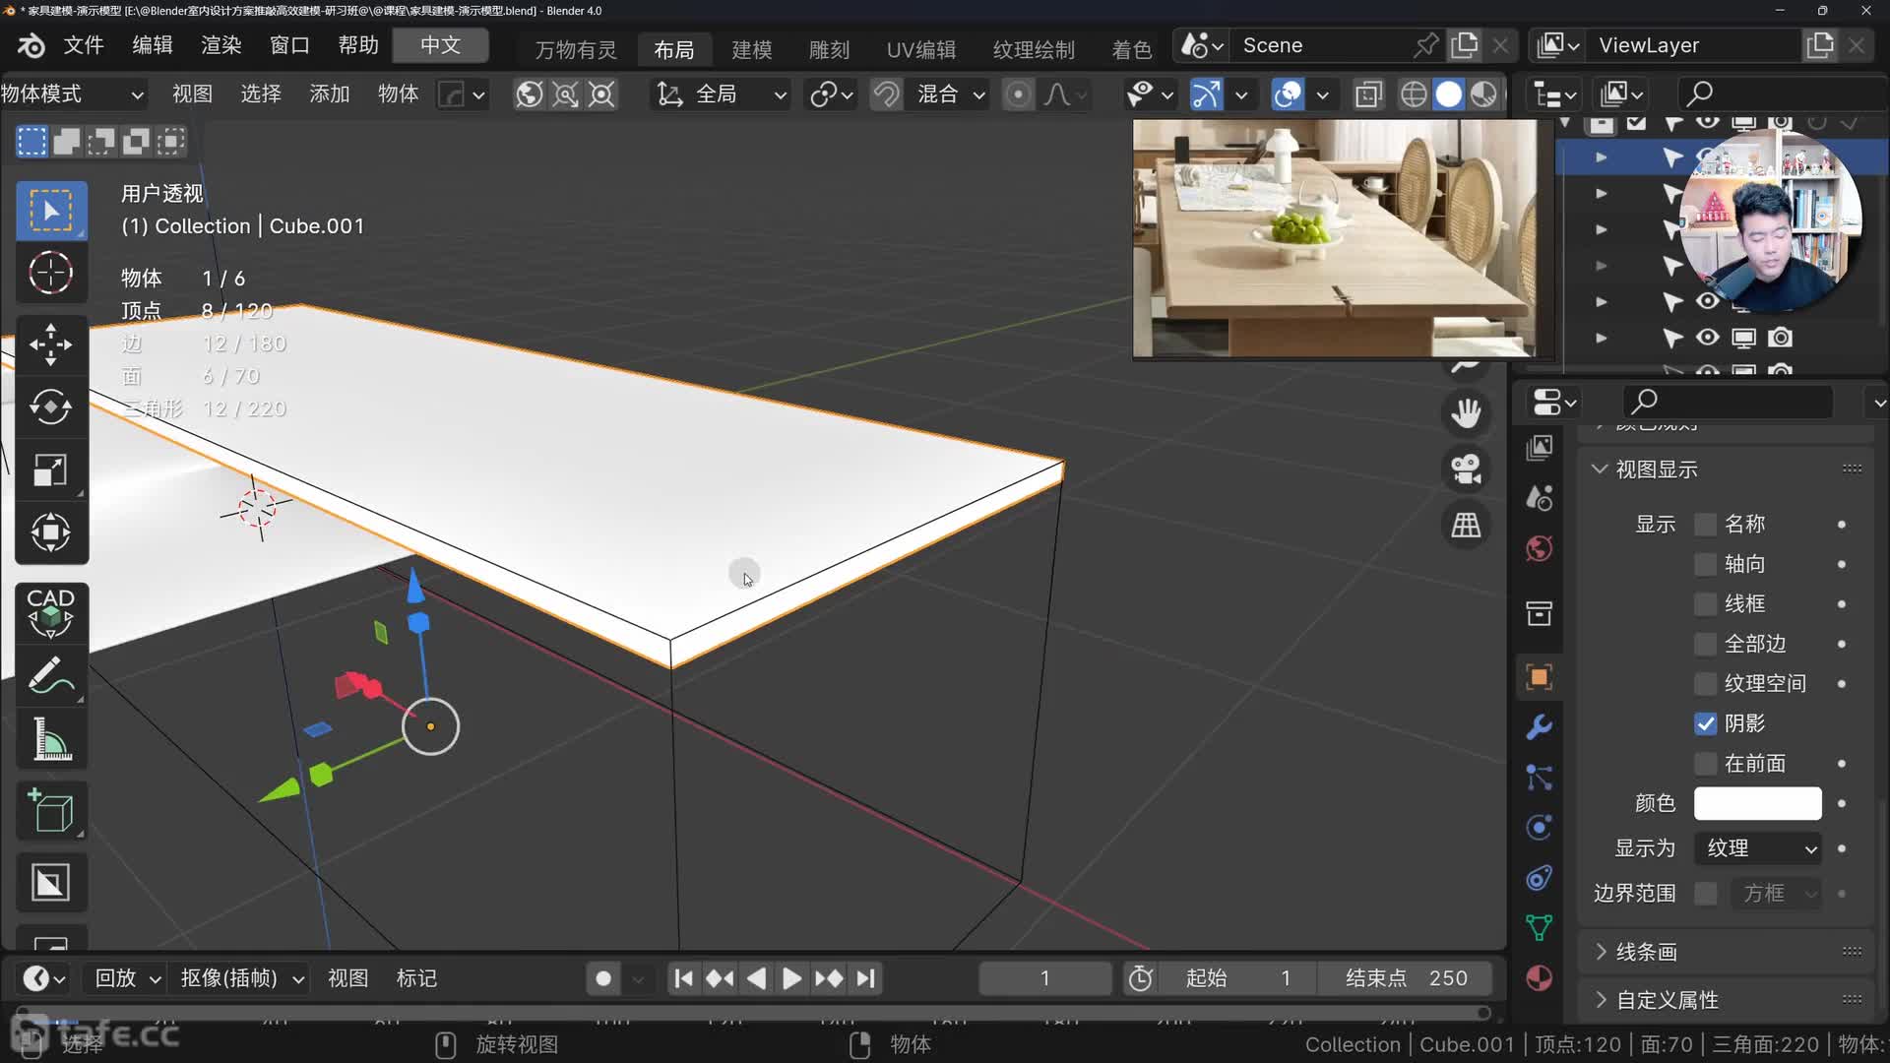Open the Modifiers wrench properties tab
This screenshot has height=1063, width=1890.
click(x=1539, y=727)
